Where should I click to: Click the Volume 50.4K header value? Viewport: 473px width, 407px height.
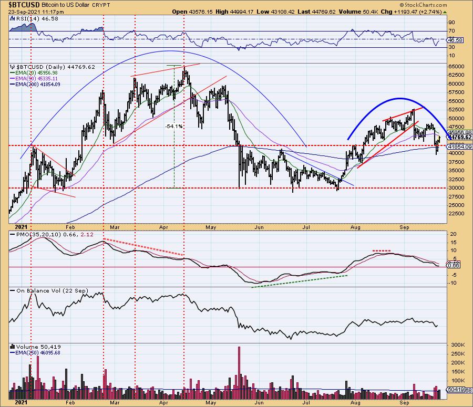coord(358,12)
